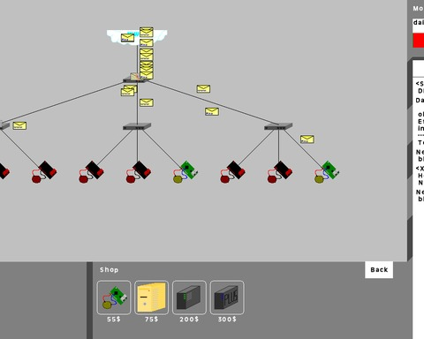Screen dimensions: 424x339
Task: Click the red bar in the side panel
Action: point(419,40)
